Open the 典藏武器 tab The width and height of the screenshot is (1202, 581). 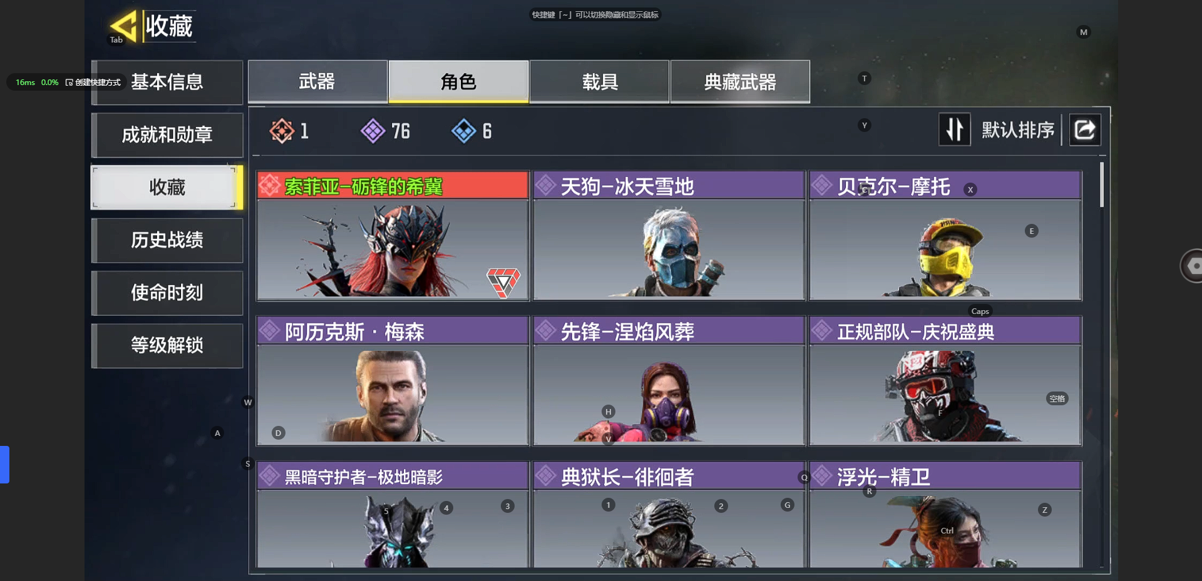740,81
